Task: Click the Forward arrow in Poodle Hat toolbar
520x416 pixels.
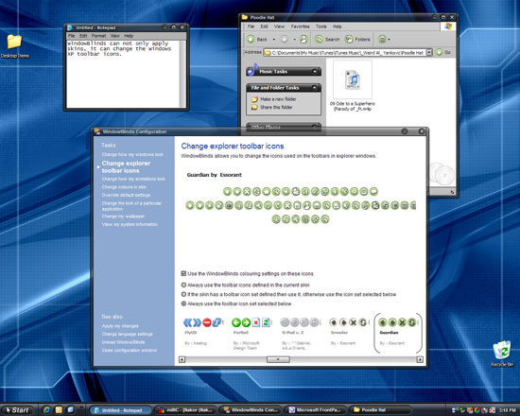Action: [x=285, y=39]
